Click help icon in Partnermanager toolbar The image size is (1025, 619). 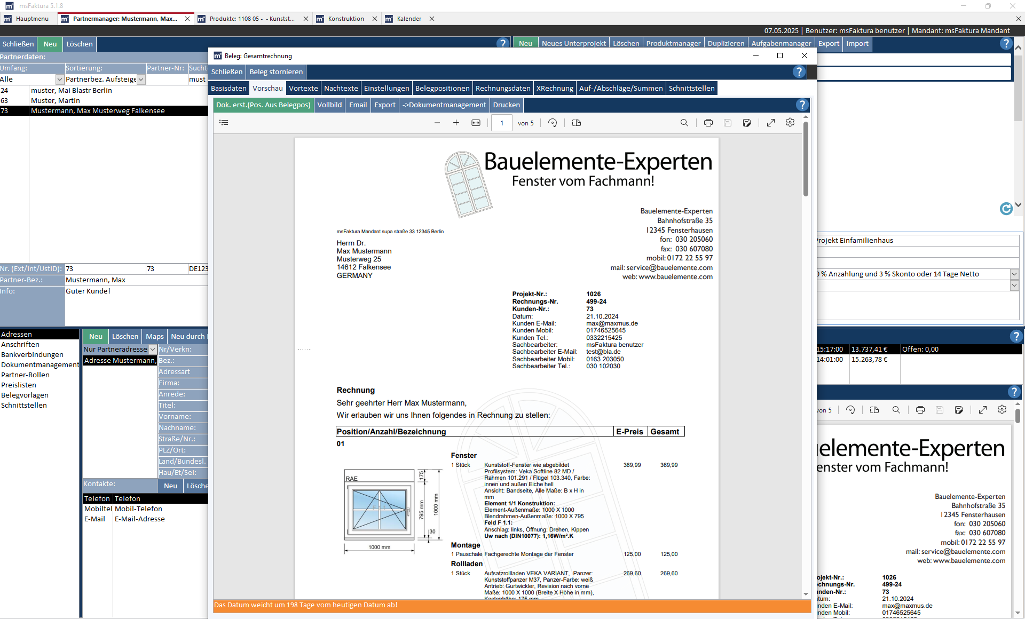502,43
